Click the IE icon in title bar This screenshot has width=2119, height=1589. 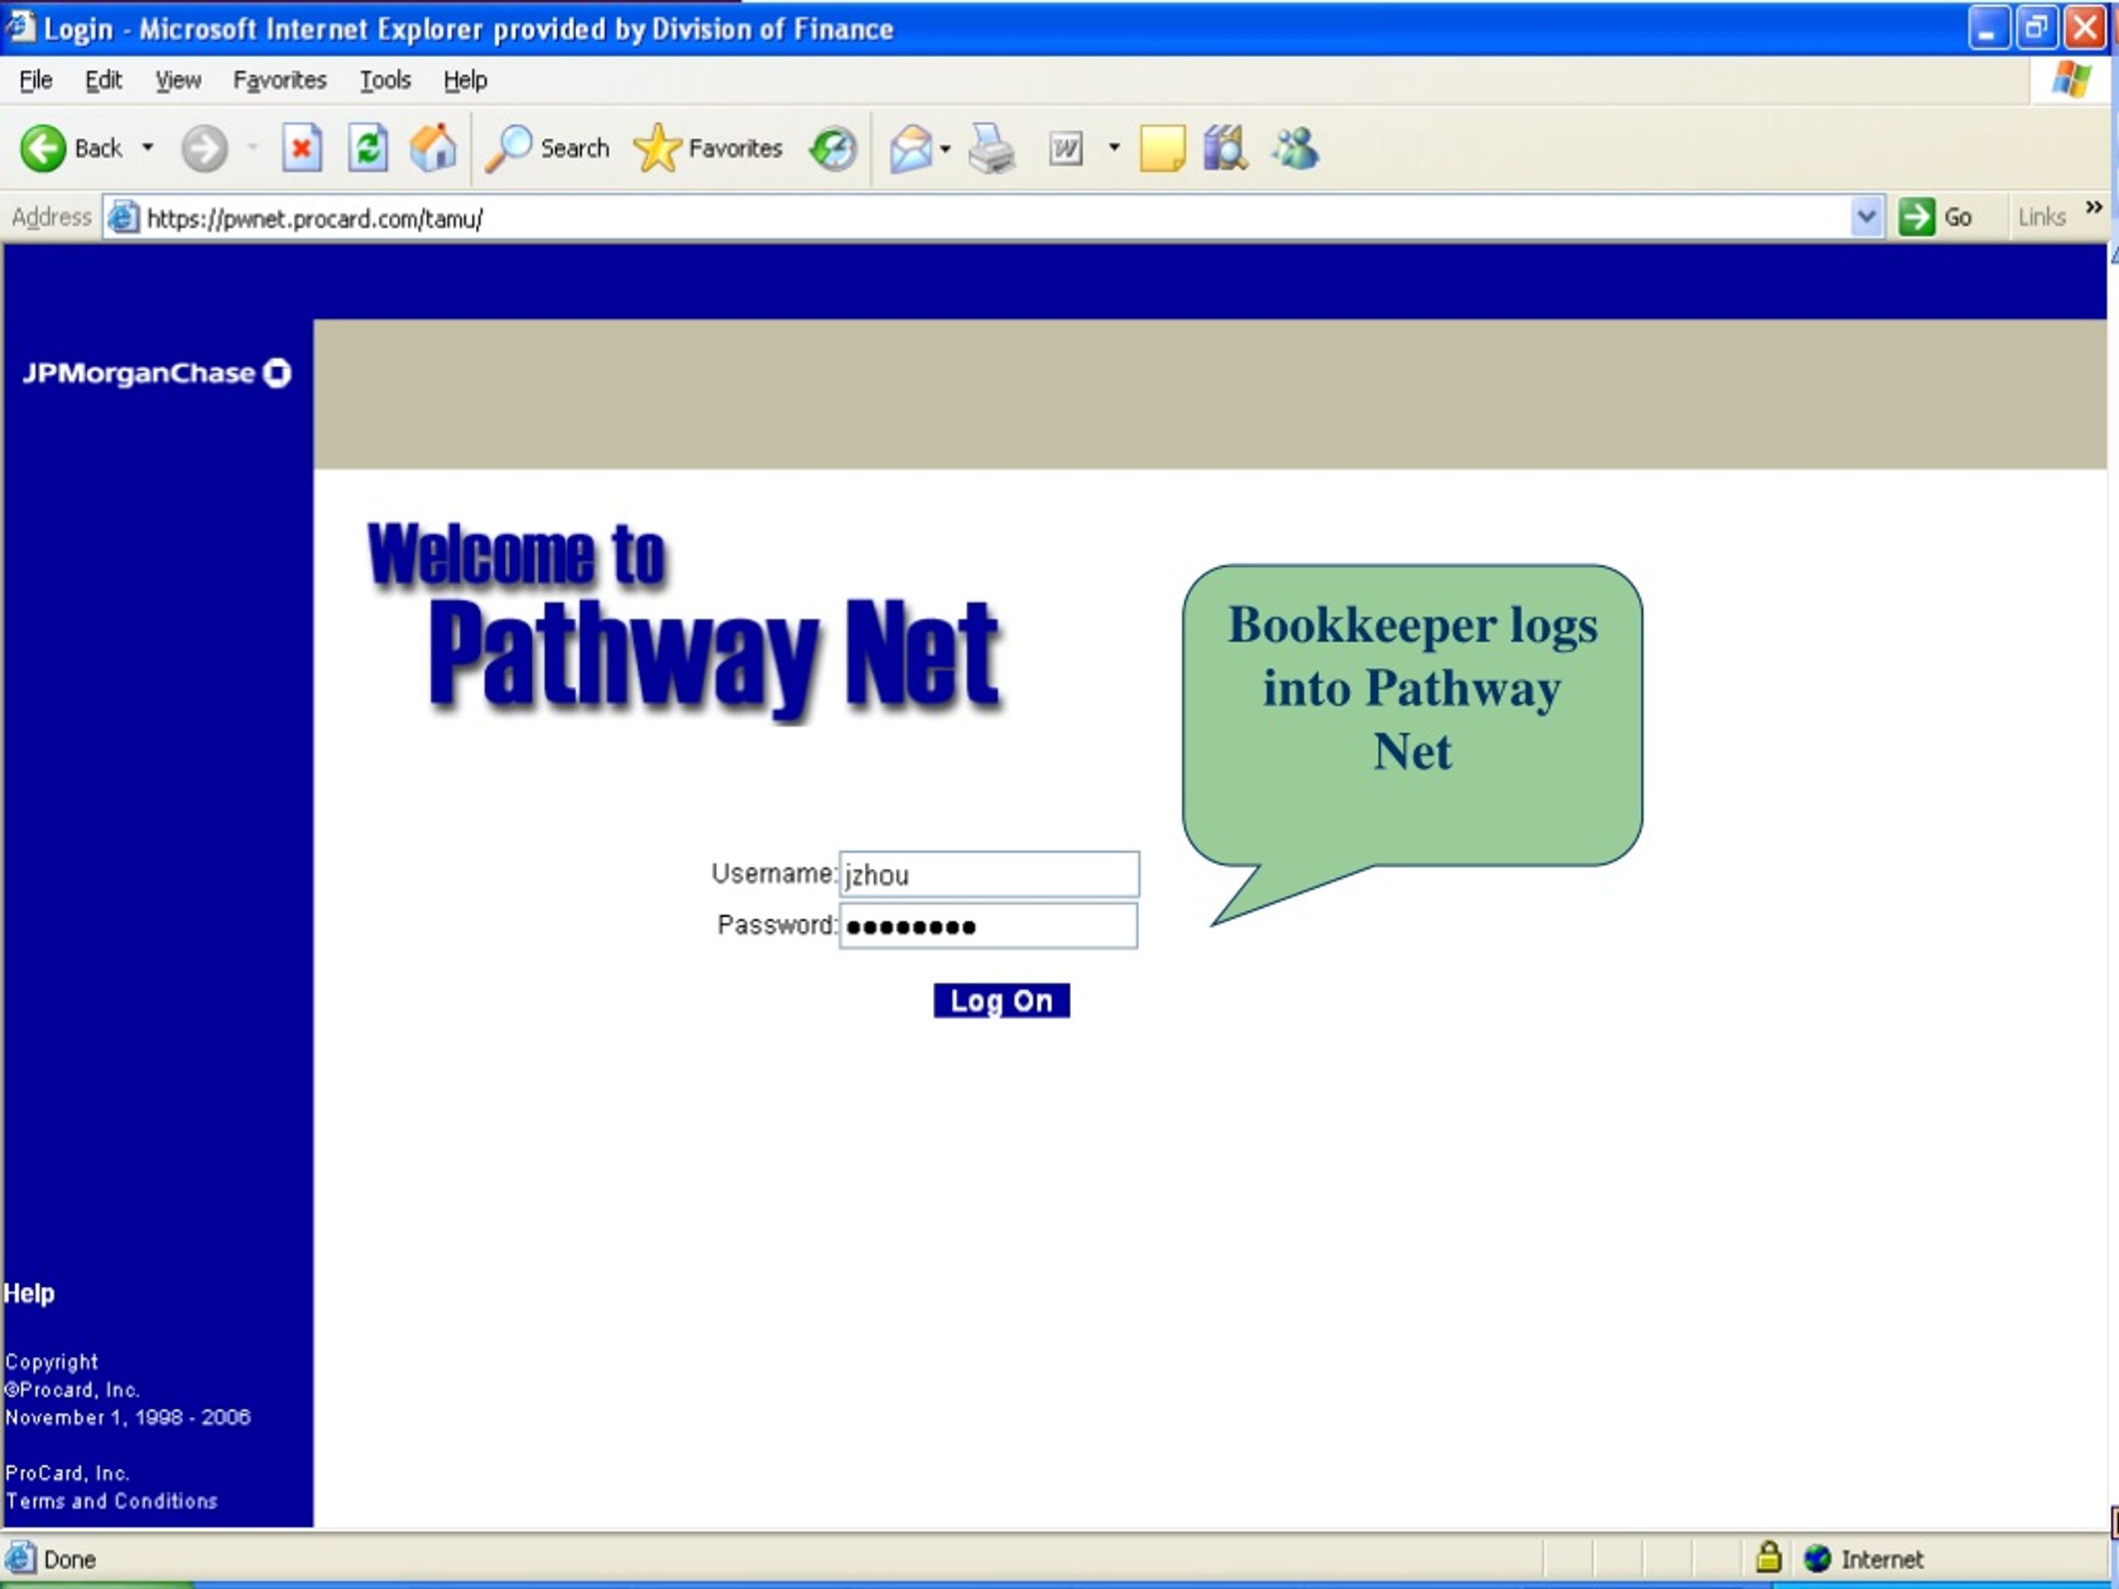(21, 26)
